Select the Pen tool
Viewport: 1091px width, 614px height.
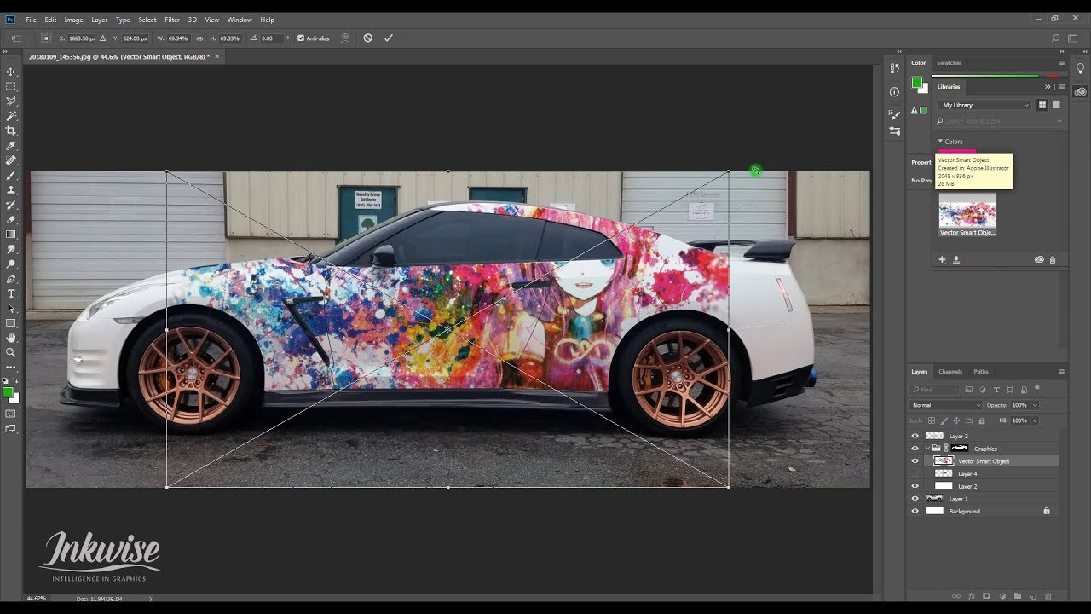(x=11, y=279)
